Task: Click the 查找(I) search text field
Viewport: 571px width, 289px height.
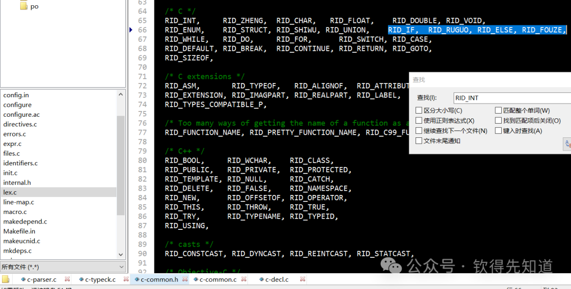Action: 512,98
